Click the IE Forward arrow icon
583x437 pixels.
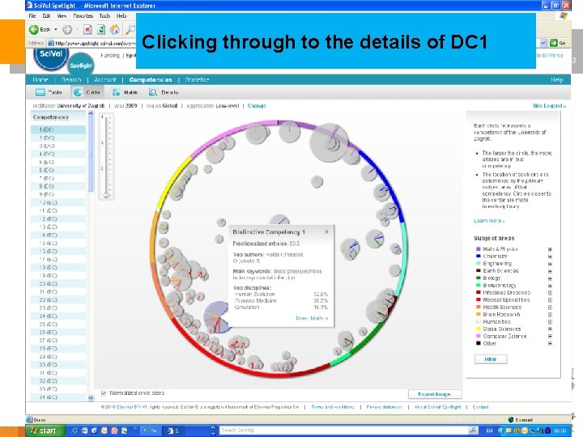pos(67,29)
